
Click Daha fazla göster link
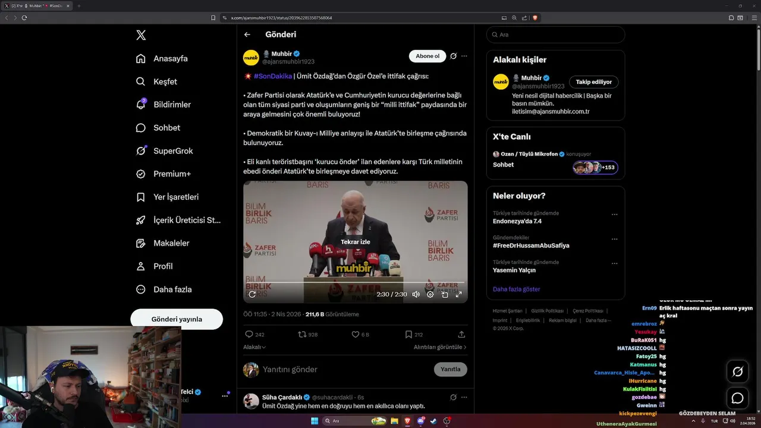pos(517,289)
